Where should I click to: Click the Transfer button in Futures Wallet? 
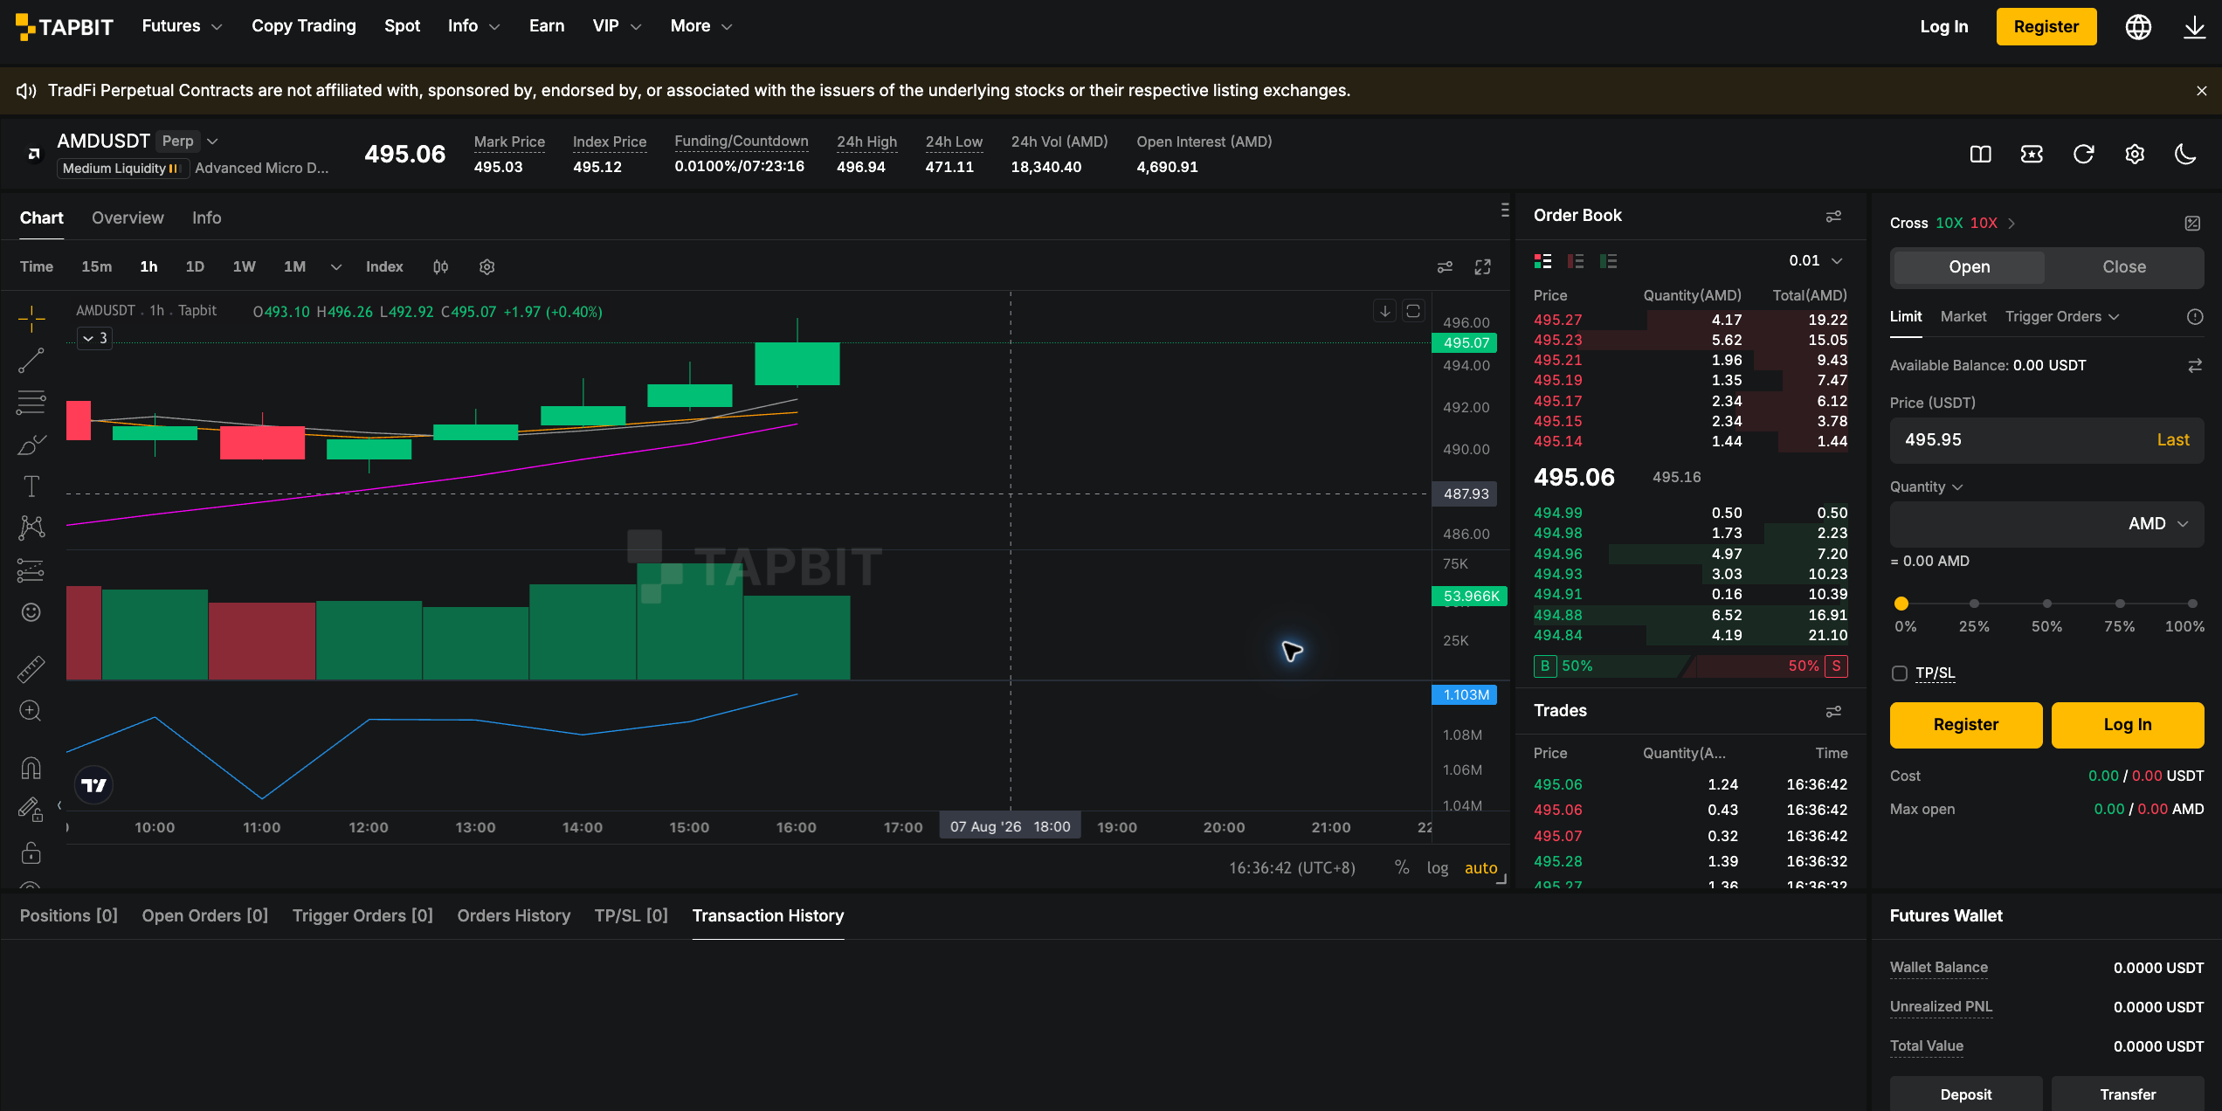2128,1094
